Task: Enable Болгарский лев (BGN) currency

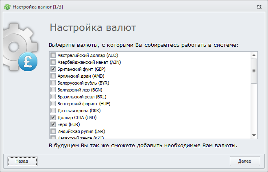Action: point(53,90)
